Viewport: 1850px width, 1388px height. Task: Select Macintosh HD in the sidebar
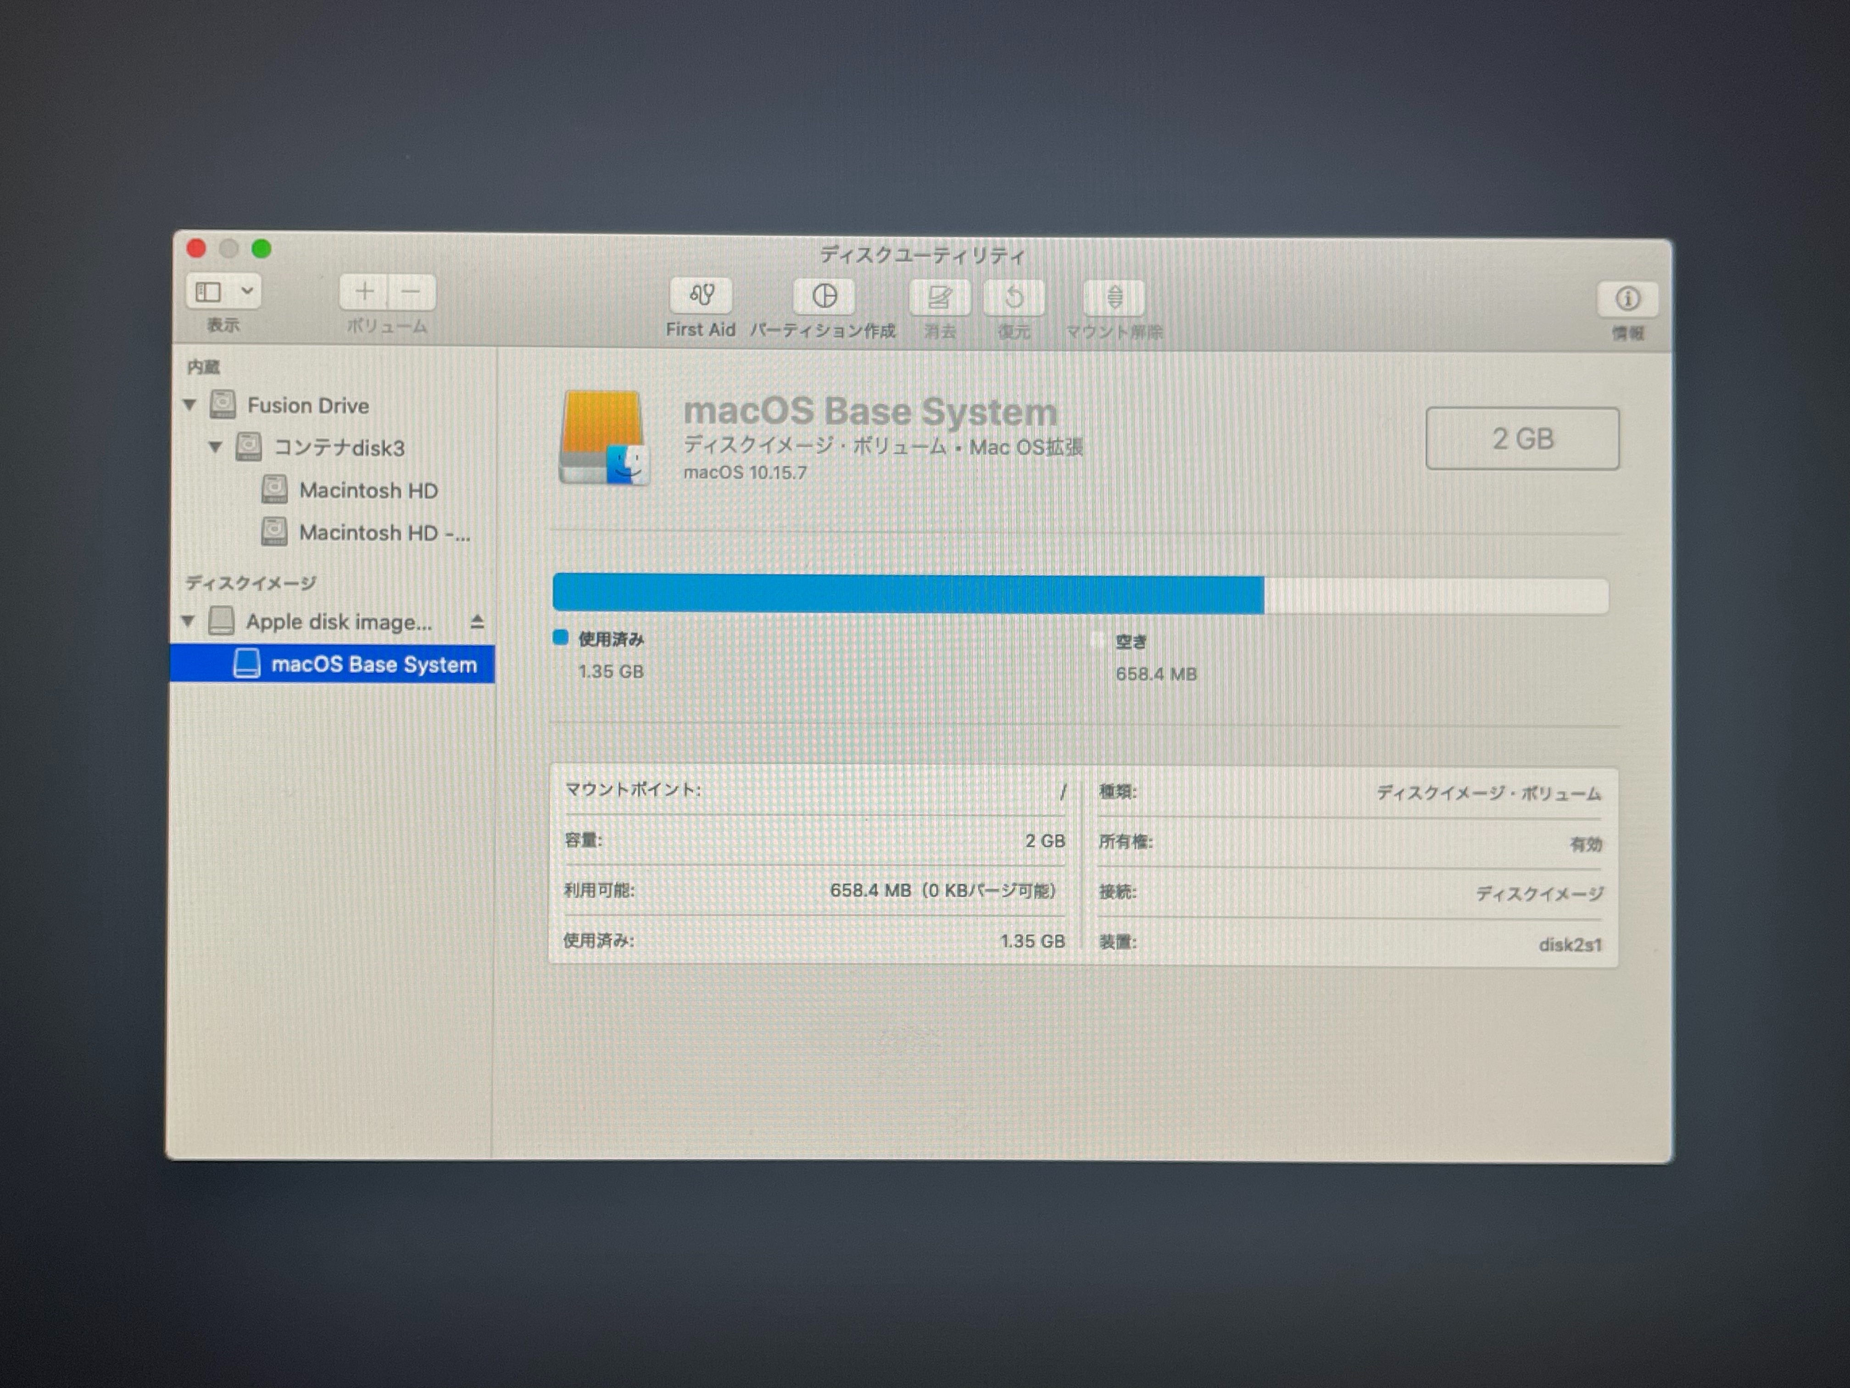pyautogui.click(x=370, y=490)
